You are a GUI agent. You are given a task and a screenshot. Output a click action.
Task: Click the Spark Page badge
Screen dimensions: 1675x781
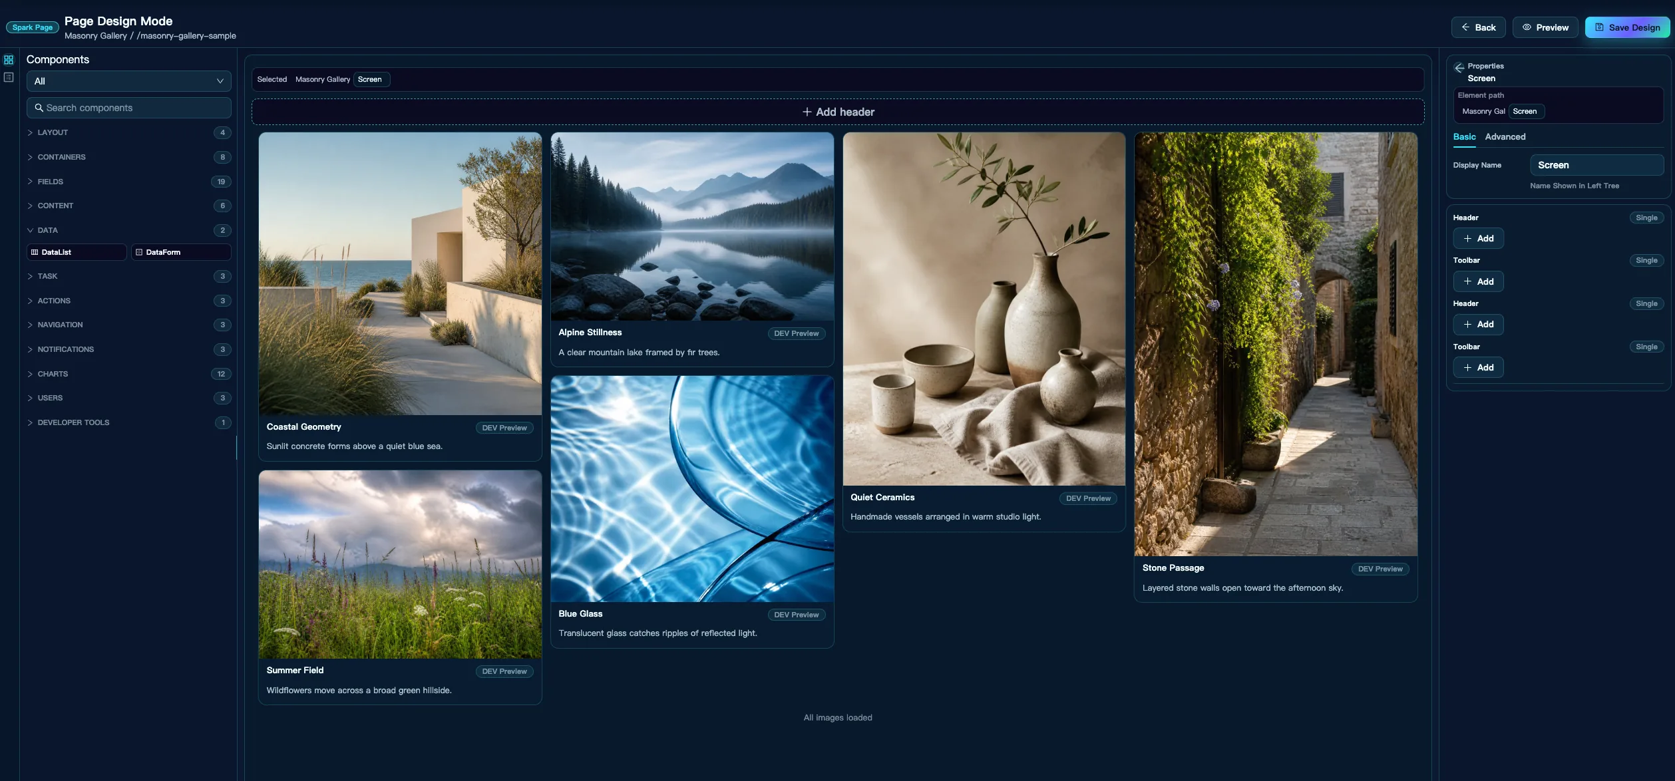[x=33, y=27]
